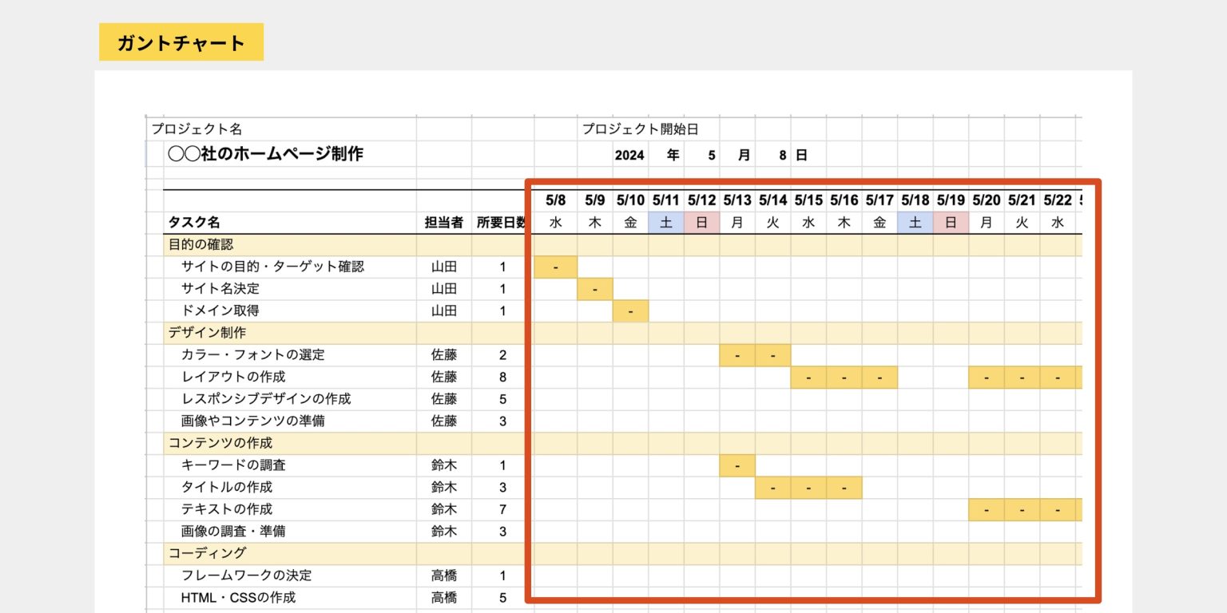Screen dimensions: 1227x613
Task: Select the プロジェクト開始日 label cell
Action: click(x=640, y=129)
